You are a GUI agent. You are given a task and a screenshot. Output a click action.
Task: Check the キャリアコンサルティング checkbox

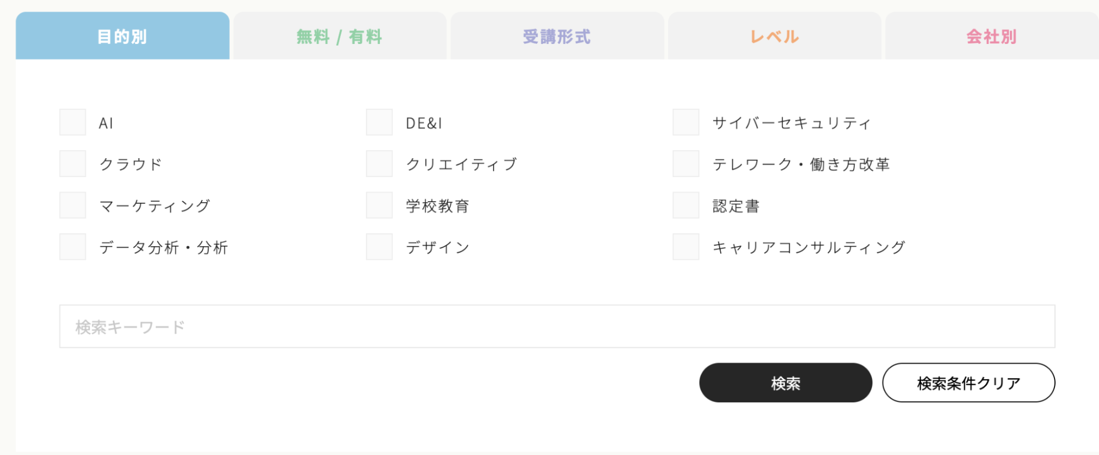(686, 247)
